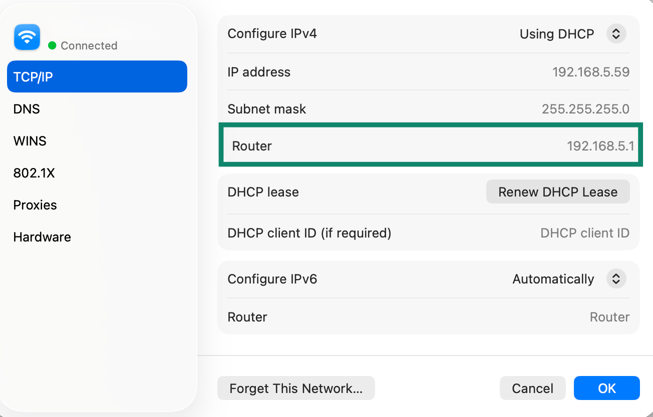Viewport: 653px width, 417px height.
Task: Go to the 802.1X section
Action: 34,173
